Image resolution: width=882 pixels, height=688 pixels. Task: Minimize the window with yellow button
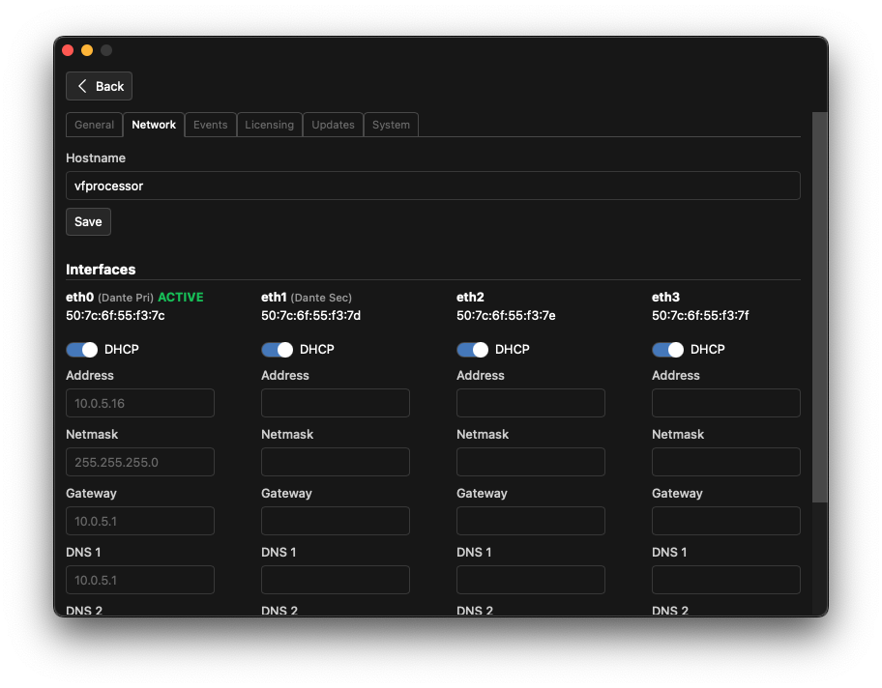[87, 50]
